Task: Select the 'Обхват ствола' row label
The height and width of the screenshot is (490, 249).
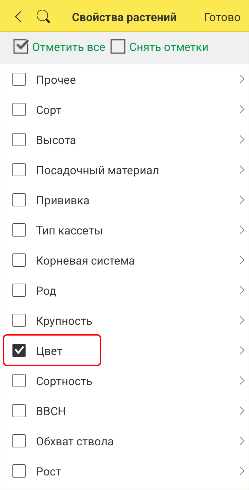Action: coord(75,441)
